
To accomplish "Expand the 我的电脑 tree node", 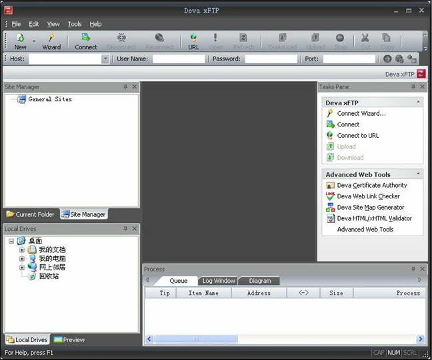I will [x=22, y=258].
